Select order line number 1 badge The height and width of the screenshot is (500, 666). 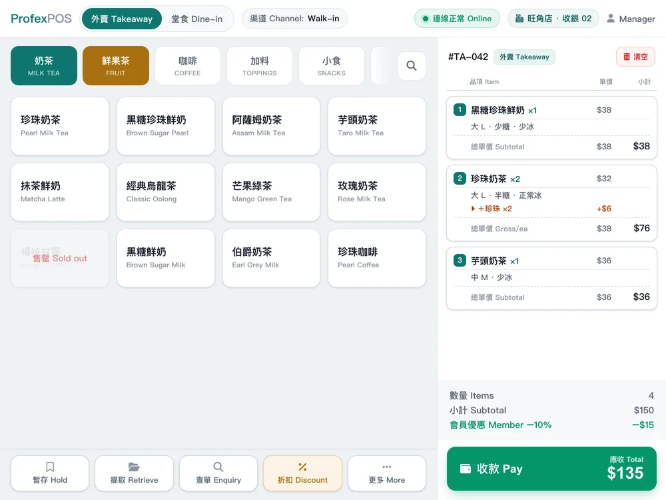pos(460,110)
